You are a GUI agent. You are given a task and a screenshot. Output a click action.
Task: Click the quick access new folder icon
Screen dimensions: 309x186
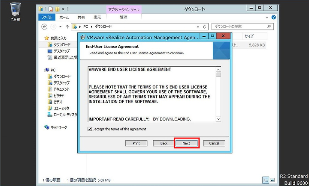click(x=58, y=9)
